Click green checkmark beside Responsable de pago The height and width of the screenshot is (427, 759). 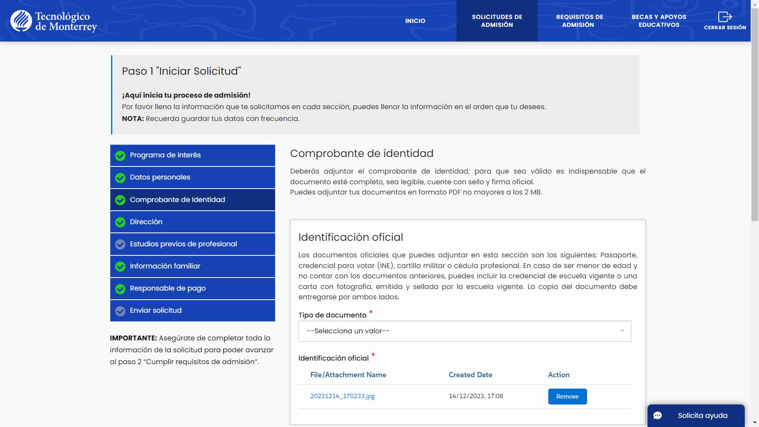click(120, 289)
